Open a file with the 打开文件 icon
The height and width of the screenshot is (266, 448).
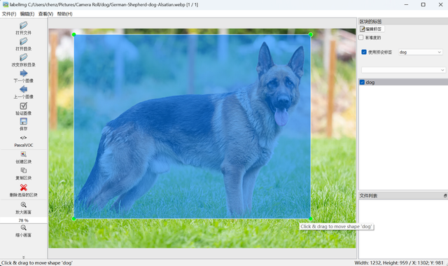[23, 25]
